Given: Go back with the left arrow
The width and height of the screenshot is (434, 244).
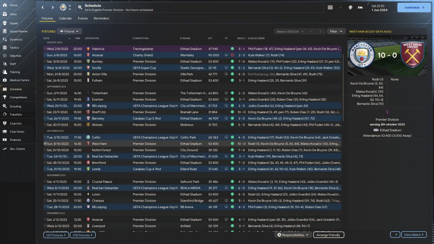Looking at the screenshot, I should pos(42,7).
